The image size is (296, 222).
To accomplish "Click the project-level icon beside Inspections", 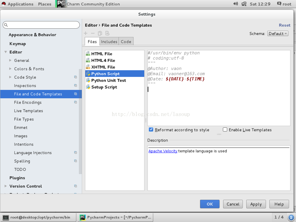I will (76, 85).
